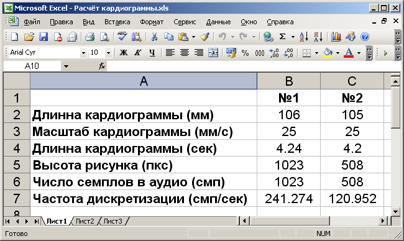This screenshot has width=404, height=241.
Task: Open the Формат menu
Action: [152, 22]
